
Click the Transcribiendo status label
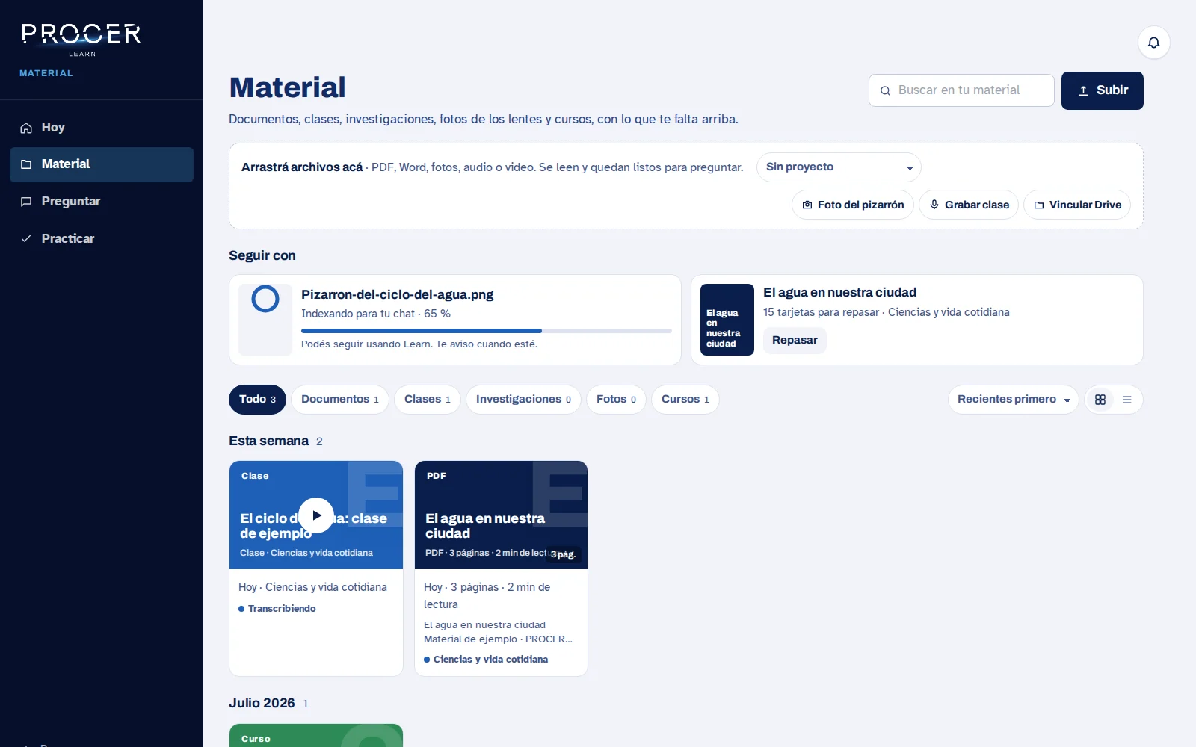coord(277,609)
